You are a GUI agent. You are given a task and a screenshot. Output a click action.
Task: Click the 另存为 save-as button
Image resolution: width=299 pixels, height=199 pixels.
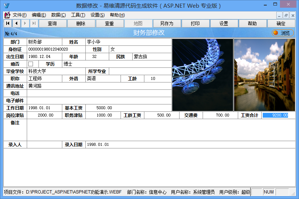click(167, 23)
